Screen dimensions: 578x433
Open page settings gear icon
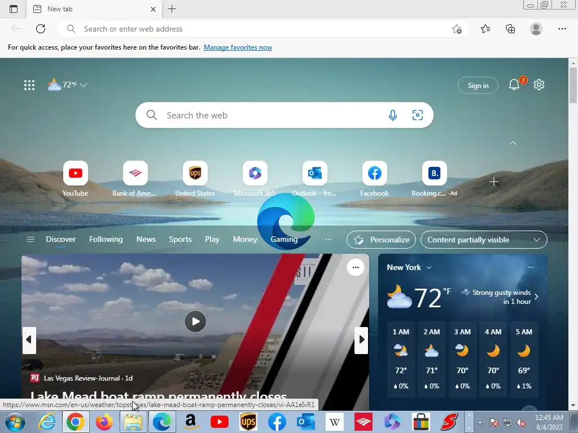[539, 85]
